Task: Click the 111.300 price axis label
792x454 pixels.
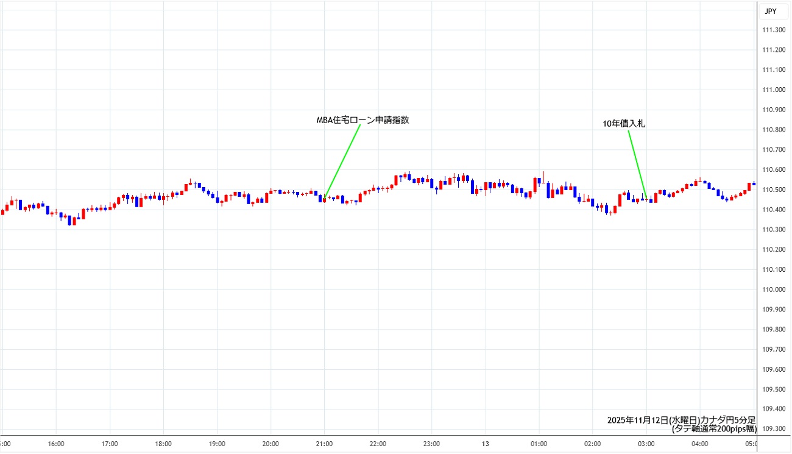Action: [773, 30]
